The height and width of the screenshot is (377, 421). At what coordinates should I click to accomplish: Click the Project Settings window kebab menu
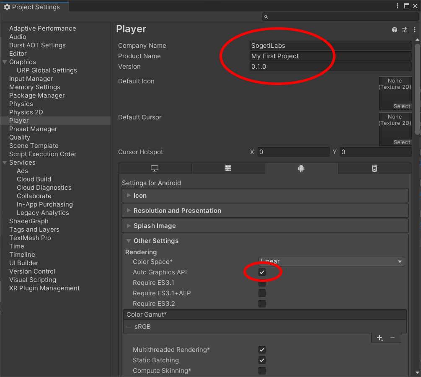click(x=398, y=6)
